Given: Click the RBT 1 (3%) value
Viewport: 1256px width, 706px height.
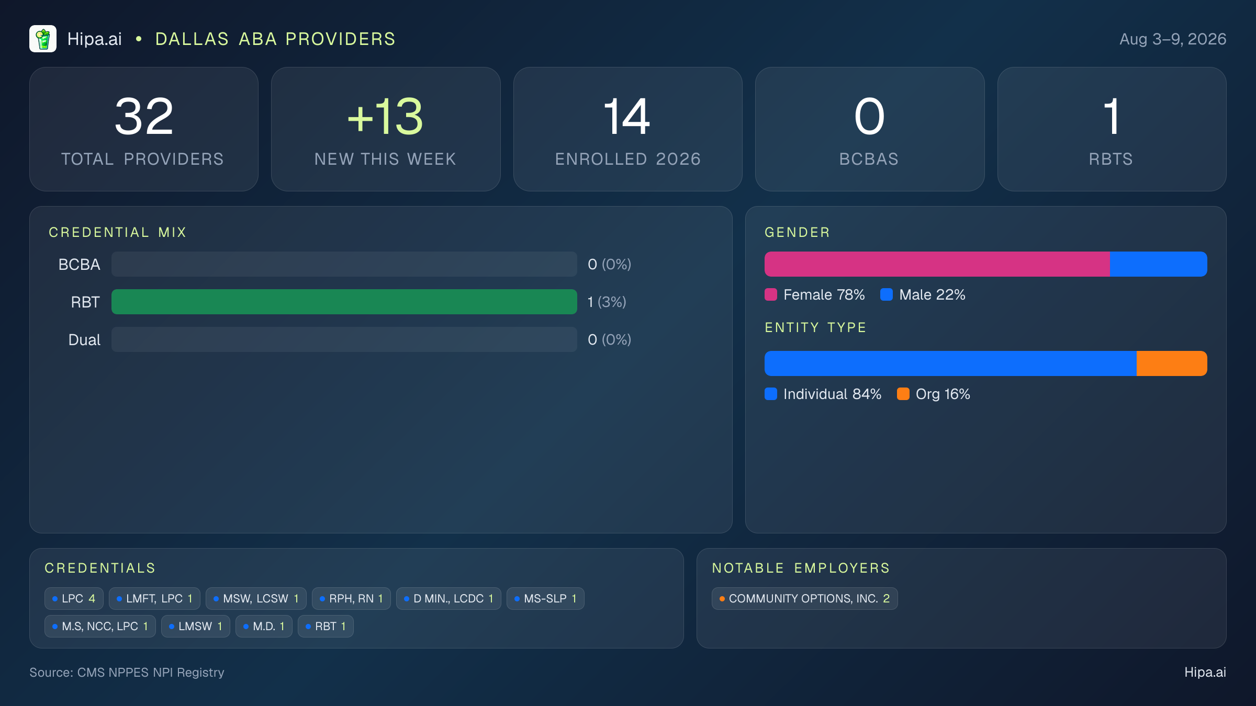Looking at the screenshot, I should (x=607, y=302).
